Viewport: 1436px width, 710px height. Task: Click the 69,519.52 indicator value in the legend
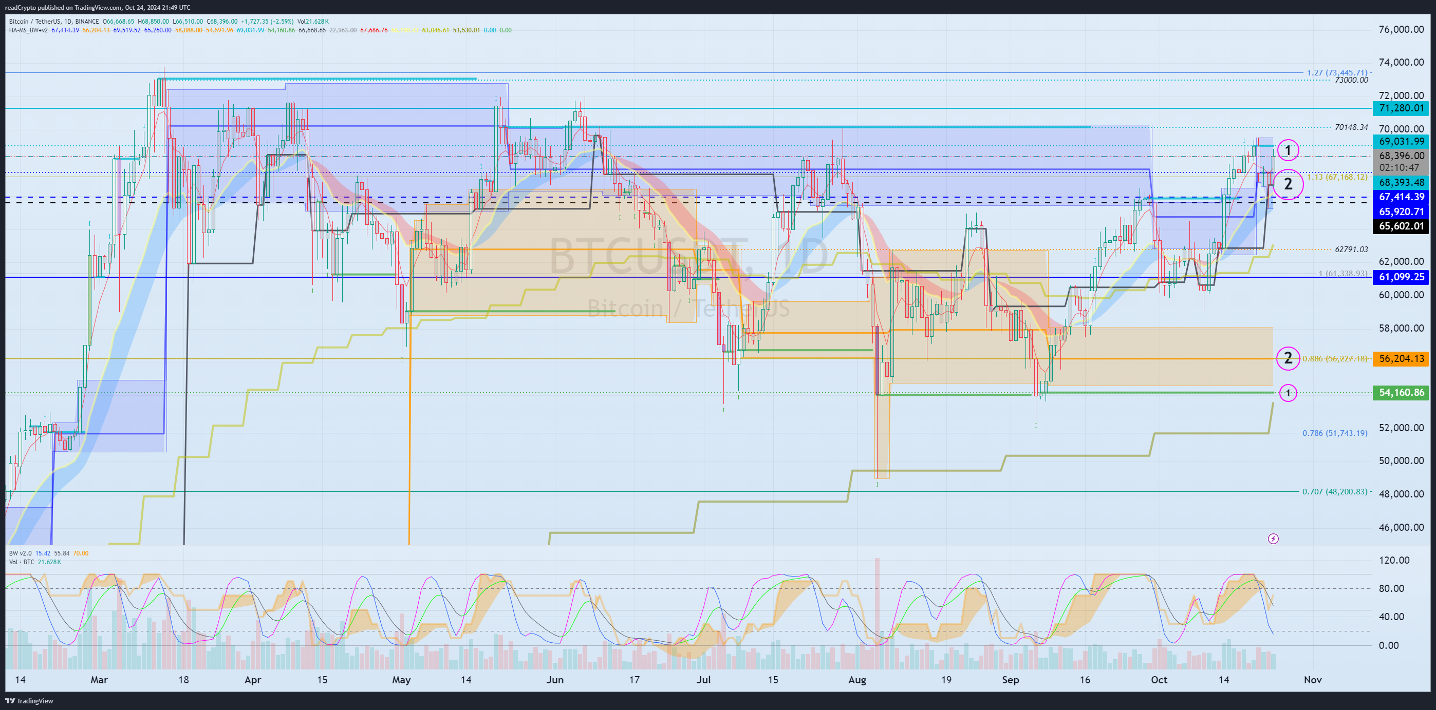tap(126, 30)
